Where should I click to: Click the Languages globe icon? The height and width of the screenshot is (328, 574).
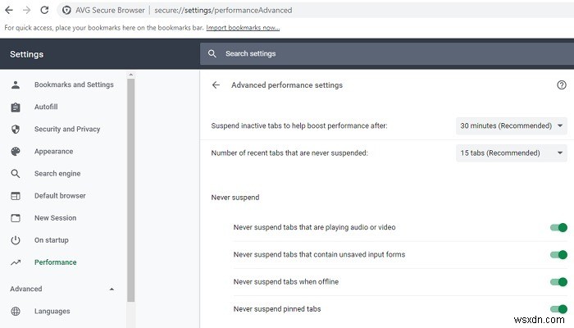point(15,312)
